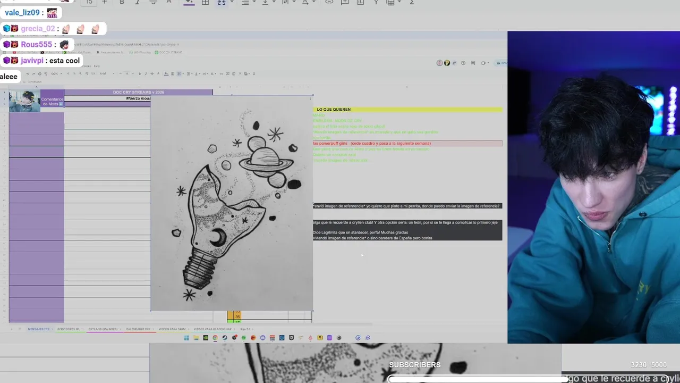Open Steam from the taskbar
Image resolution: width=680 pixels, height=383 pixels.
click(225, 338)
